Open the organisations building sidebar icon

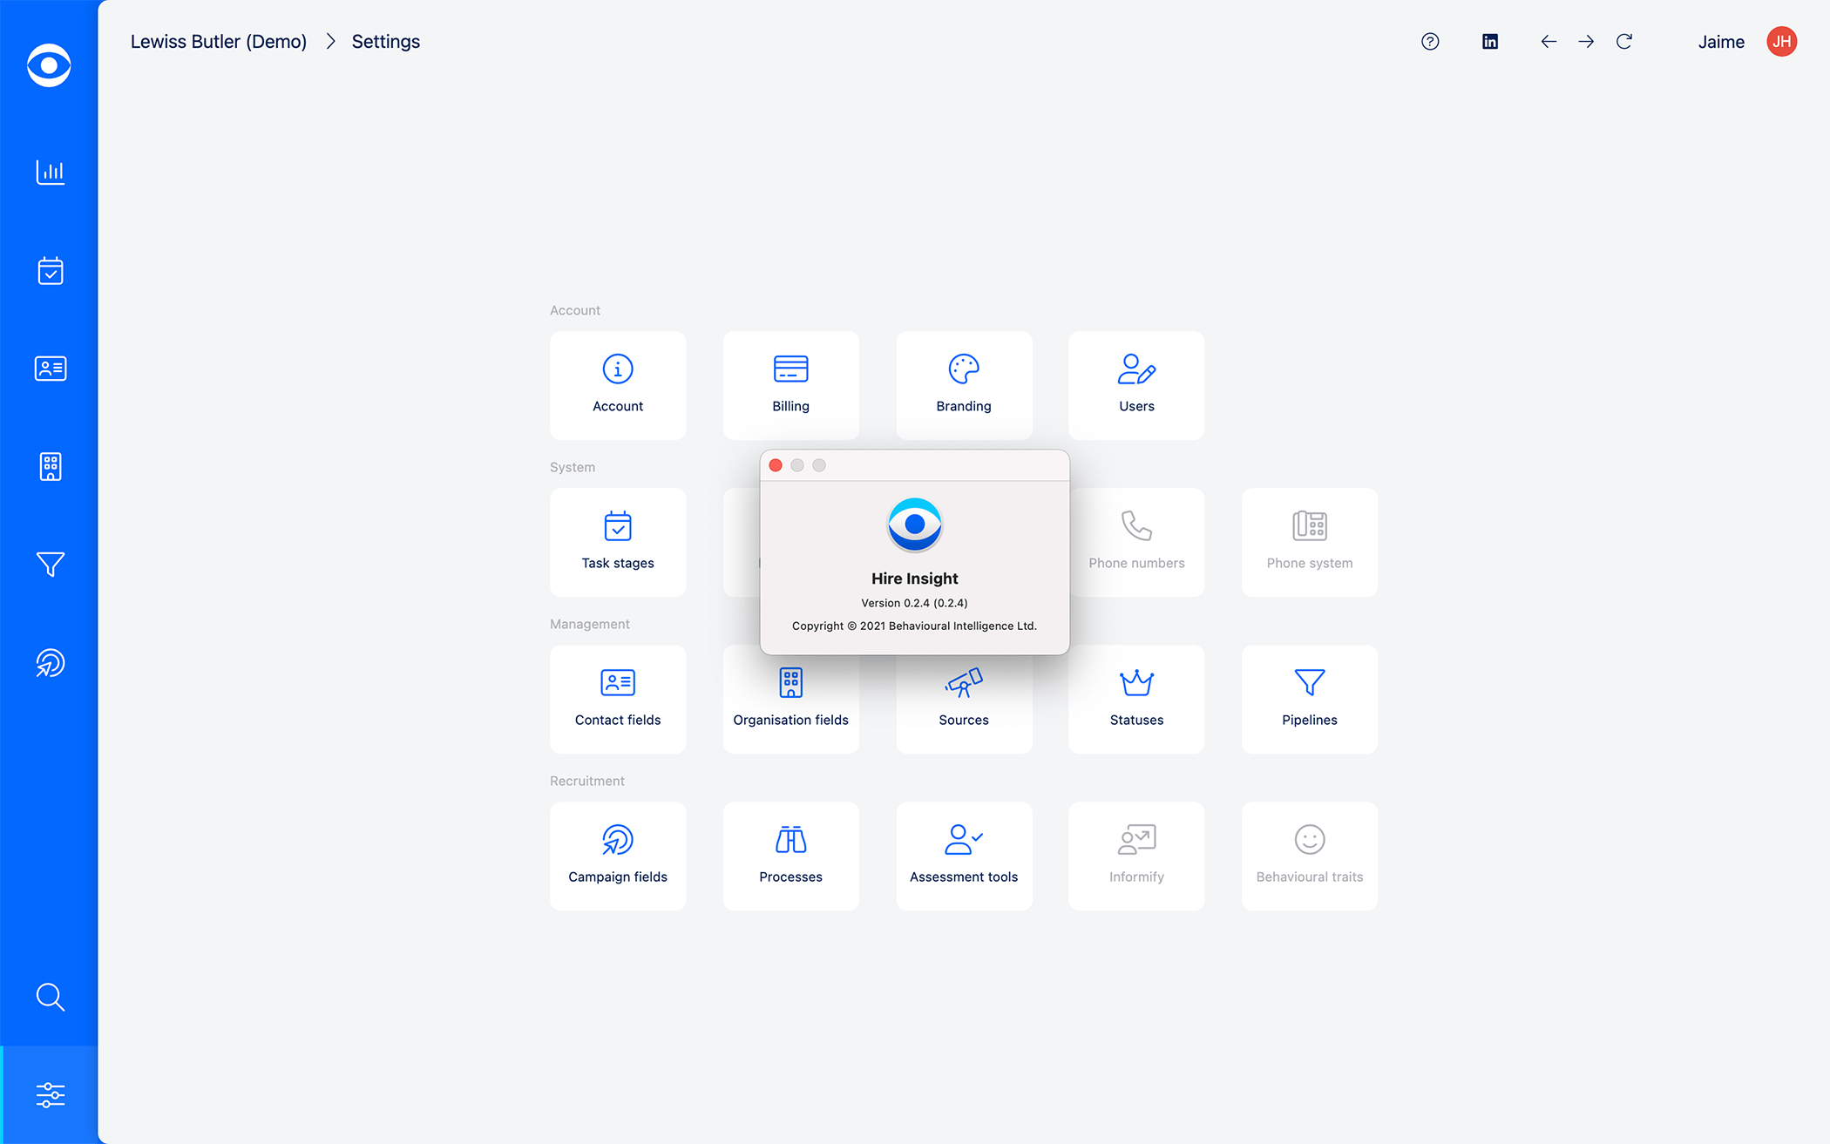(50, 467)
